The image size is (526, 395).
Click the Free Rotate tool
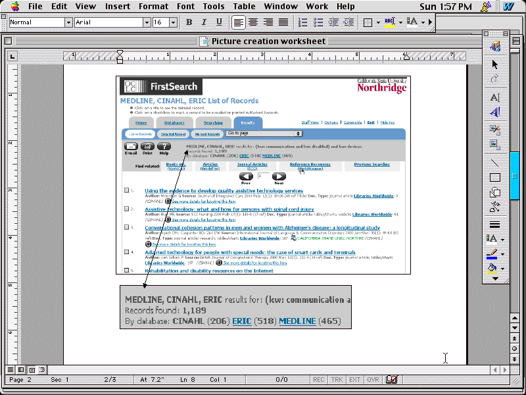click(495, 79)
